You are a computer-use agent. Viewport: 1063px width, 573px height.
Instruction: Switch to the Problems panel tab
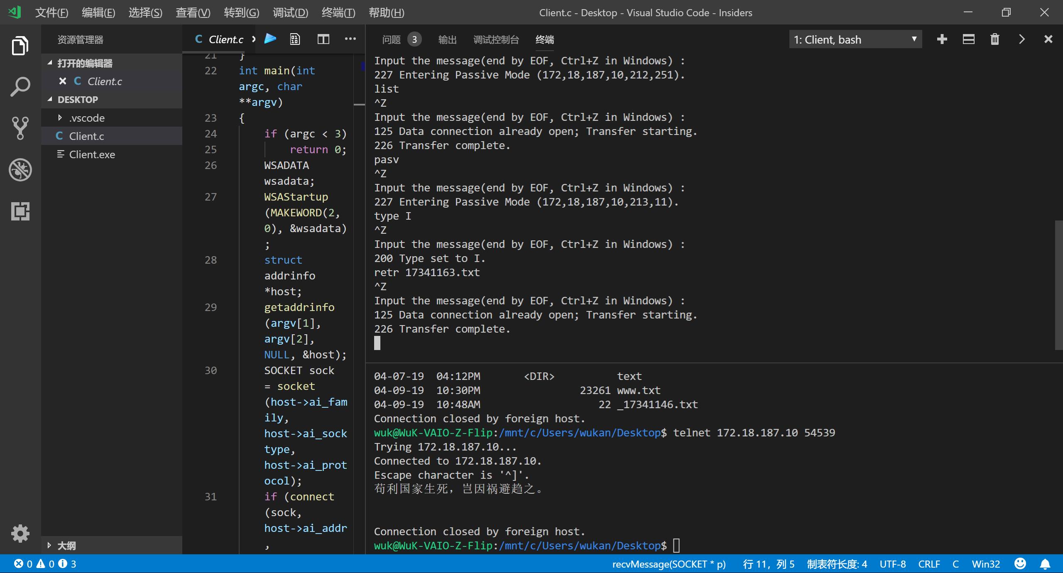(x=401, y=39)
